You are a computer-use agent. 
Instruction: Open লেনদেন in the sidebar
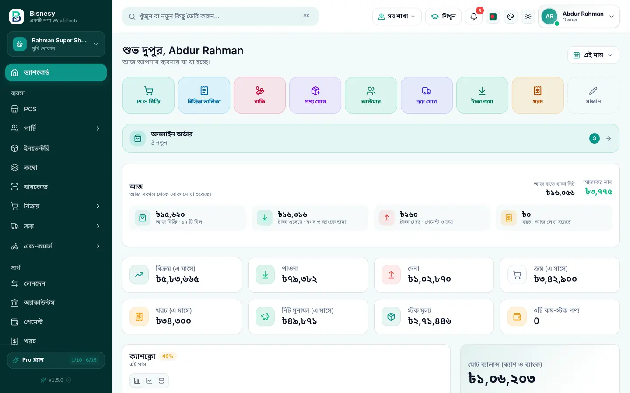coord(56,283)
